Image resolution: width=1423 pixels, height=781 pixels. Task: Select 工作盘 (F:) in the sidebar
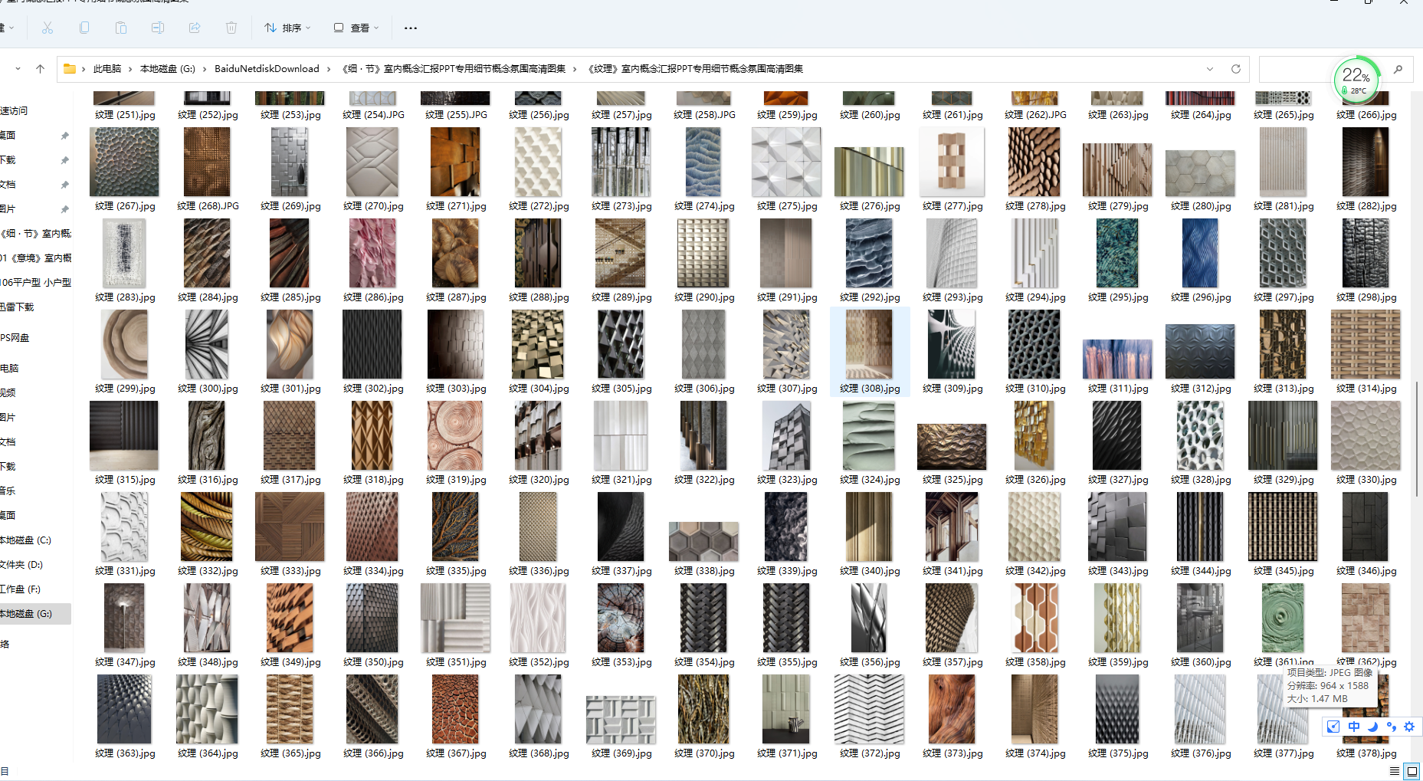click(x=35, y=589)
